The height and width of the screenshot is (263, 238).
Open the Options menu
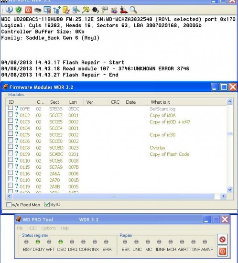49,228
